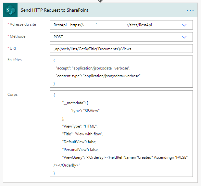Click the "ViewQuery" OrderBy line
The image size is (201, 186).
125,157
